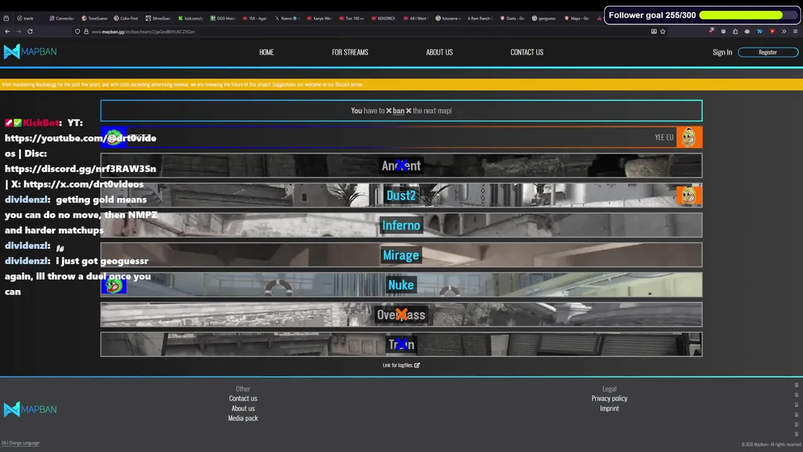Open the Imprint link
The width and height of the screenshot is (803, 452).
coord(609,409)
